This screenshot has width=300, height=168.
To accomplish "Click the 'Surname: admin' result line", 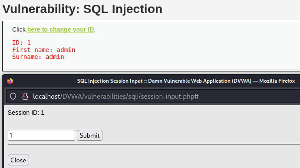I will click(x=38, y=57).
